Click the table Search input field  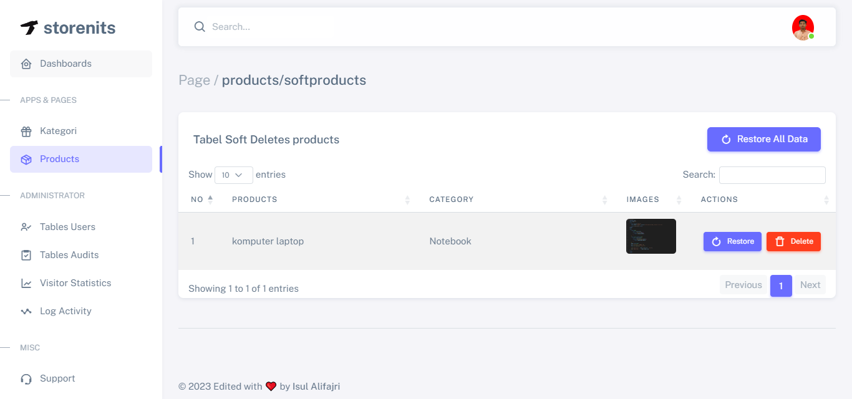point(772,175)
